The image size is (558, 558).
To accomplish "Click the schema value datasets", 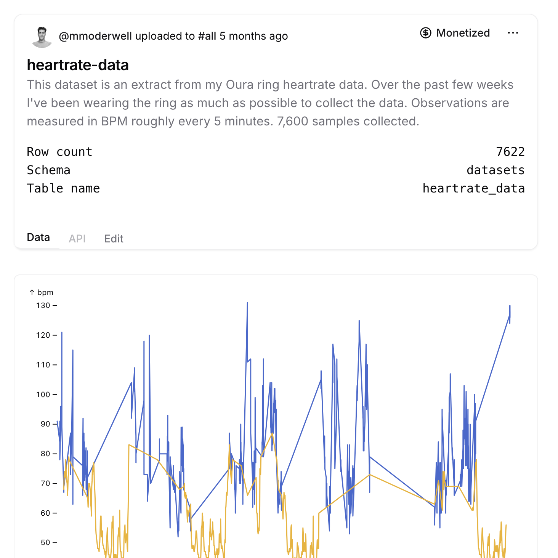I will pos(495,170).
